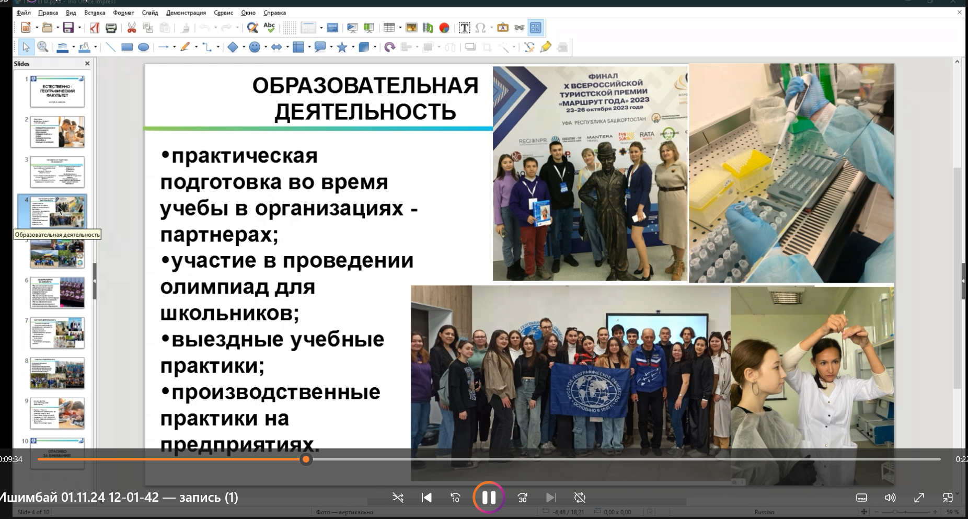Click the video progress slider handle
Image resolution: width=968 pixels, height=519 pixels.
coord(306,459)
